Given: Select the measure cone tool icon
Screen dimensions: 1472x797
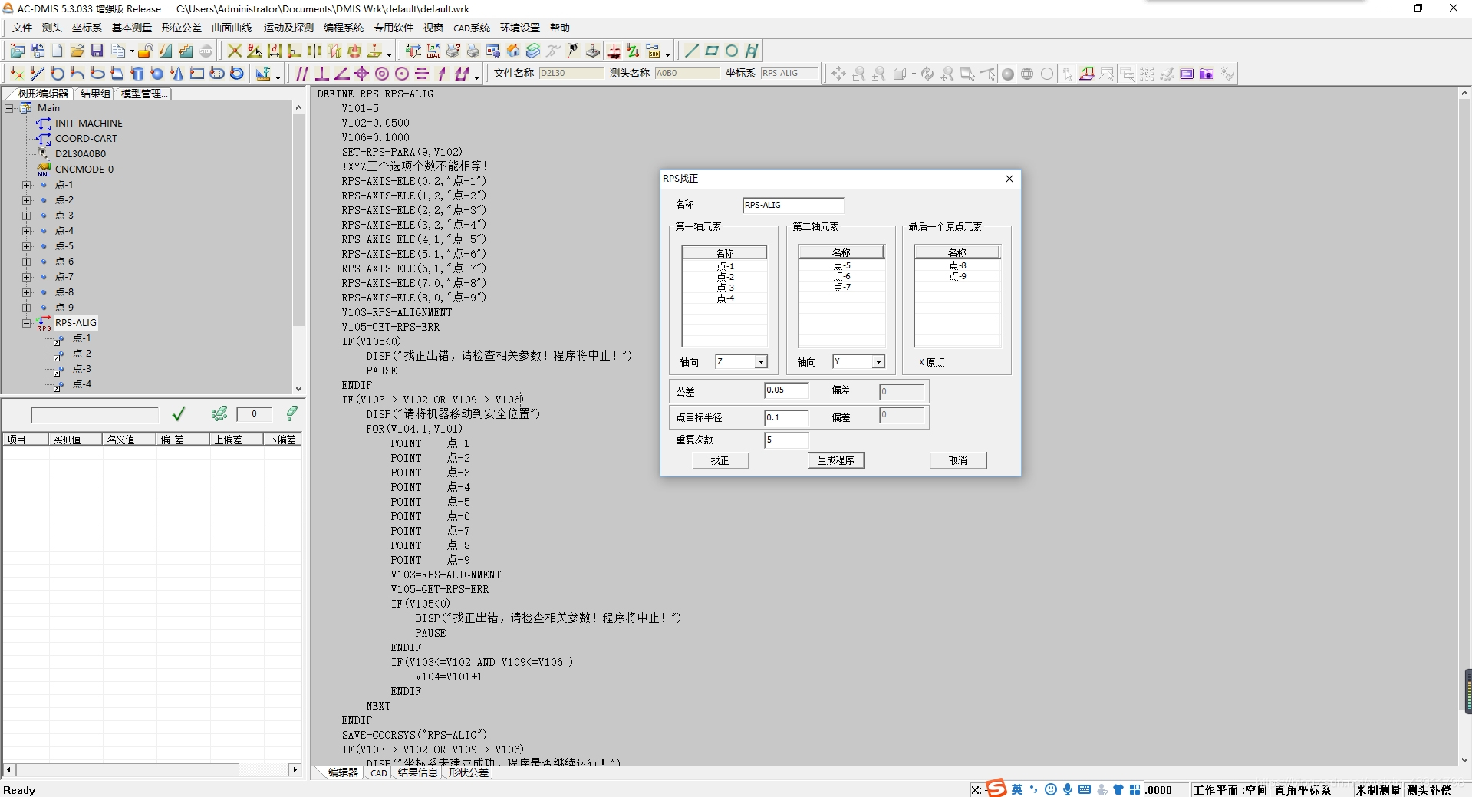Looking at the screenshot, I should 176,74.
